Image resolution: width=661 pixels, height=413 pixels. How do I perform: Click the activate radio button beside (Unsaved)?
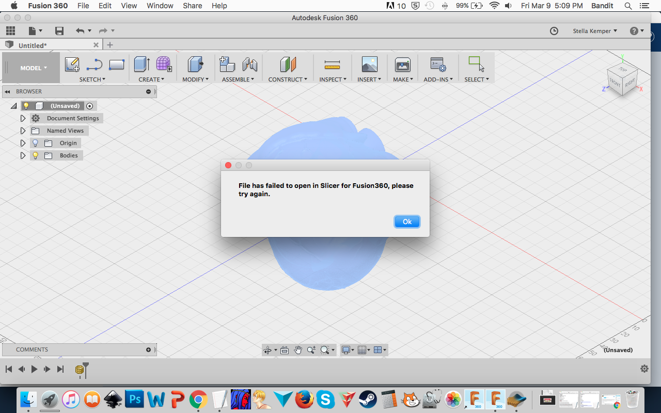pos(90,106)
